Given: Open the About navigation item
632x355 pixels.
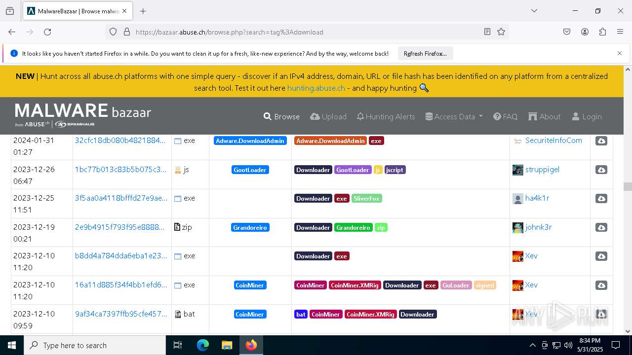Looking at the screenshot, I should [x=545, y=117].
